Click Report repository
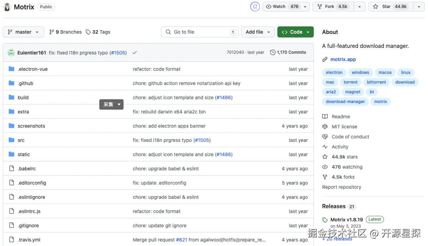The height and width of the screenshot is (246, 428). click(x=342, y=187)
